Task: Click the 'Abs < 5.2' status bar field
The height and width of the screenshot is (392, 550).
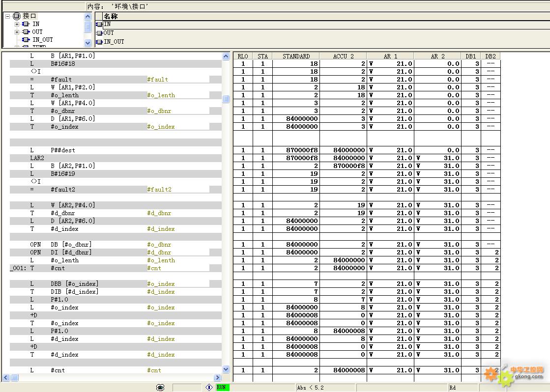Action: [x=325, y=388]
